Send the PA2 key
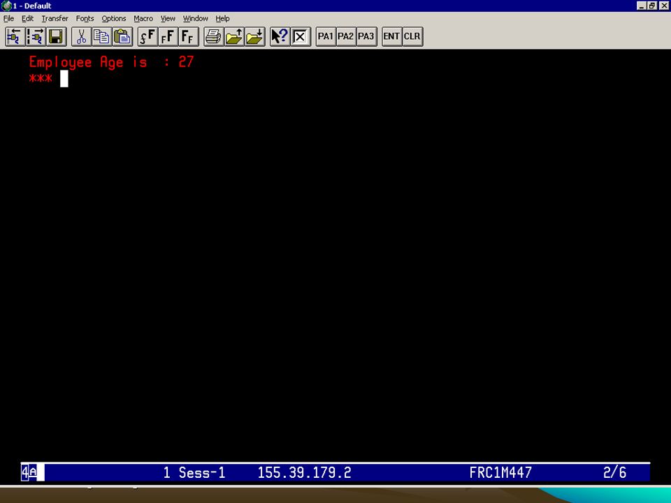This screenshot has height=503, width=671. tap(346, 37)
